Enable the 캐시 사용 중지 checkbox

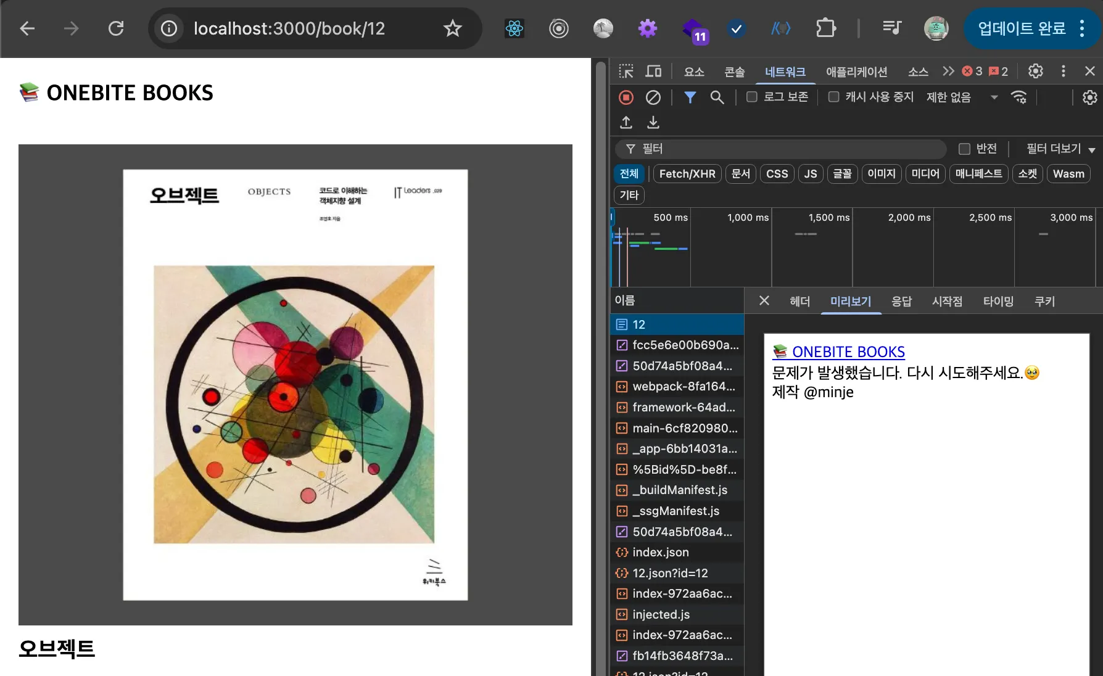pos(833,97)
